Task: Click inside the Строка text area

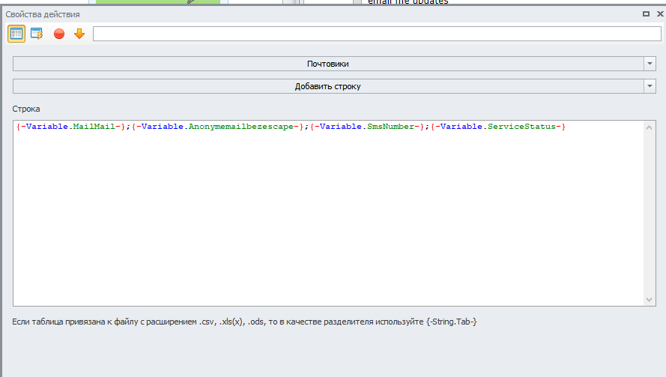Action: tap(328, 213)
